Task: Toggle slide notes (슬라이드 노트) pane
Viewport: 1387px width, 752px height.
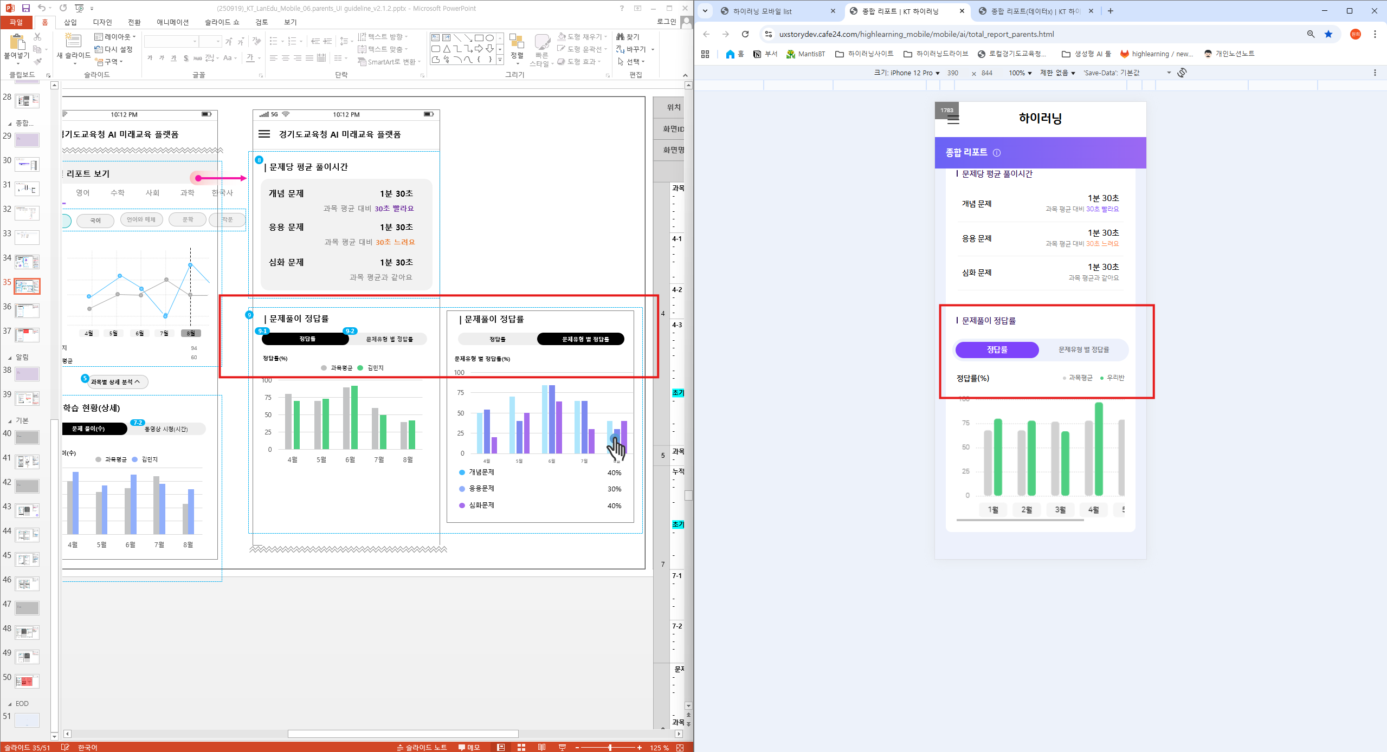Action: click(422, 748)
